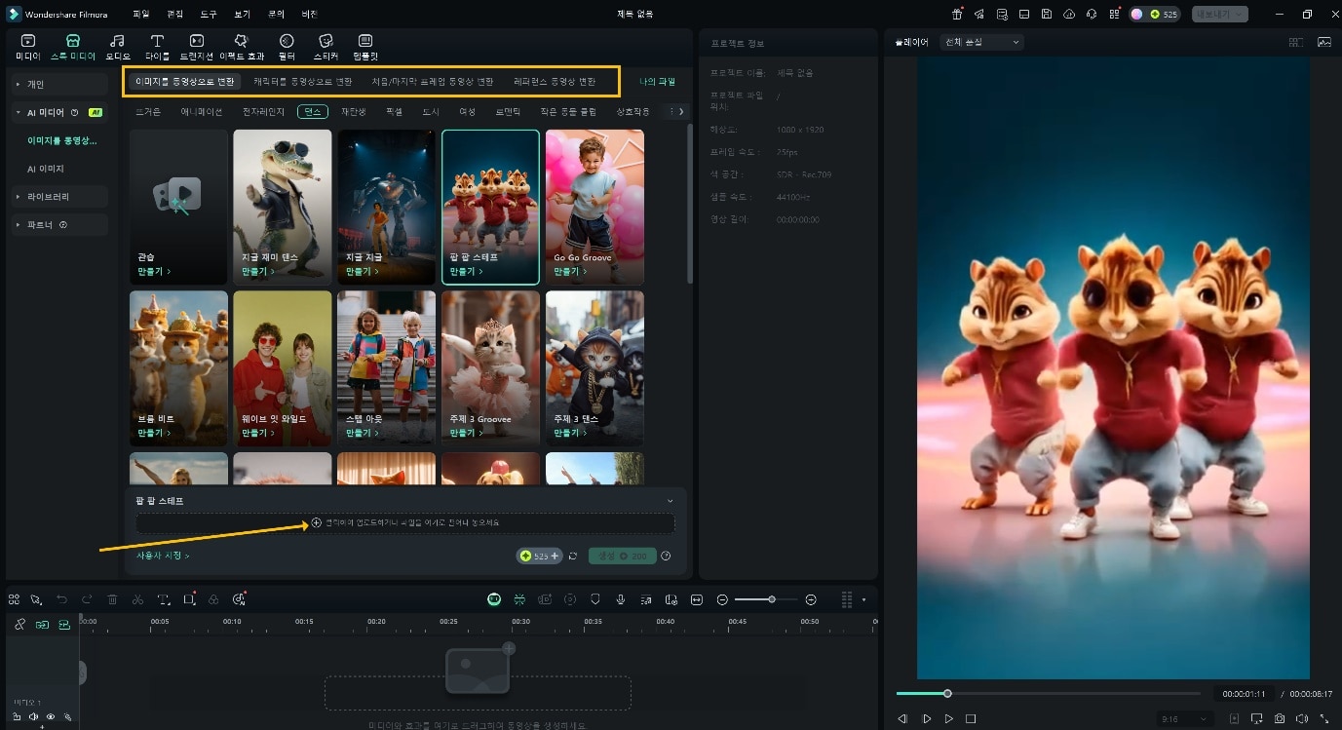The height and width of the screenshot is (730, 1342).
Task: Open the 스티커 stickers tool
Action: 326,46
